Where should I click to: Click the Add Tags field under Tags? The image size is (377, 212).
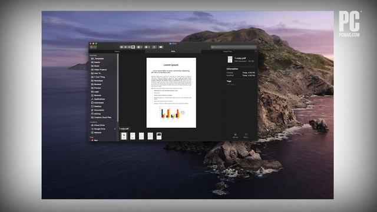pos(230,85)
